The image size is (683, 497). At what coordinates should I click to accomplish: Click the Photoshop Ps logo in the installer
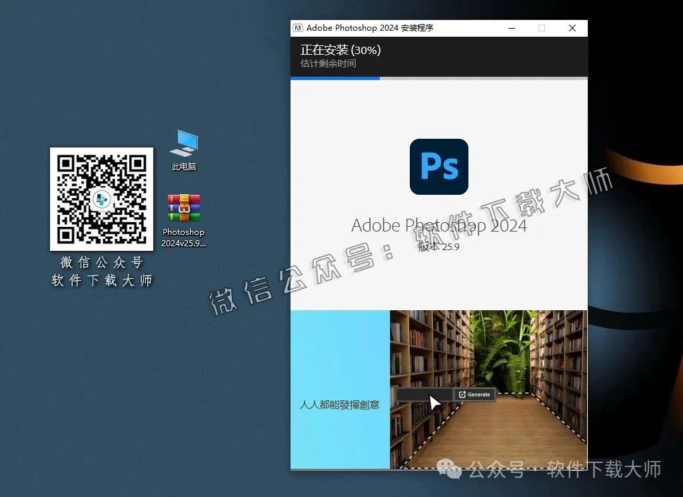[438, 167]
